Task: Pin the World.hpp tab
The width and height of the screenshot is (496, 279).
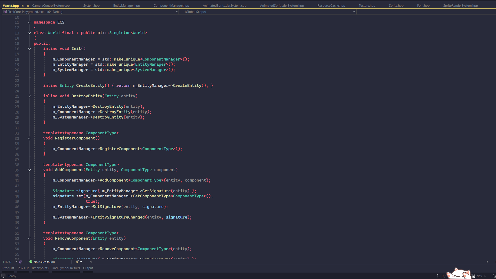Action: [23, 6]
